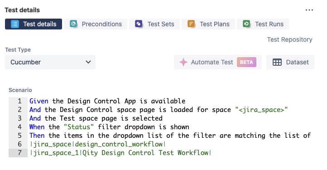Click the Test Type dropdown chevron
The height and width of the screenshot is (170, 327).
coord(88,62)
